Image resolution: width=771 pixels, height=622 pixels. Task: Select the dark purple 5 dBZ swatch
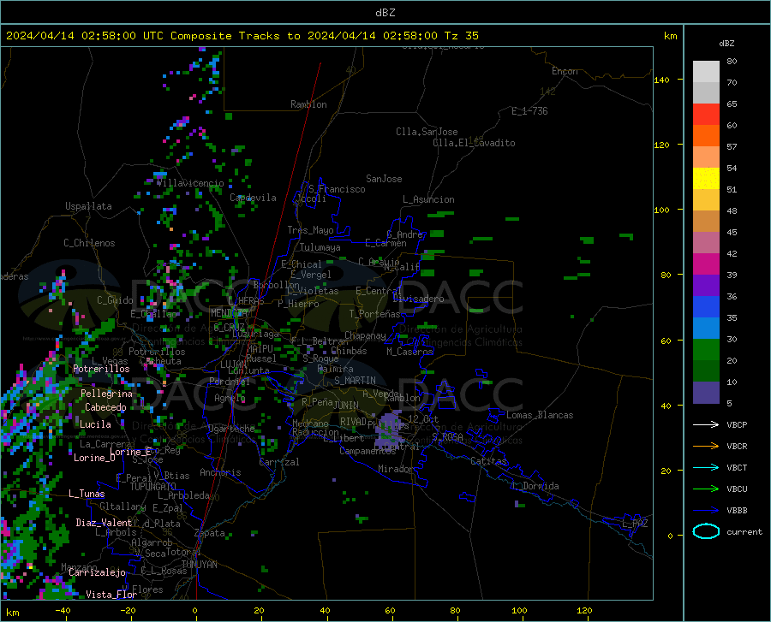706,393
